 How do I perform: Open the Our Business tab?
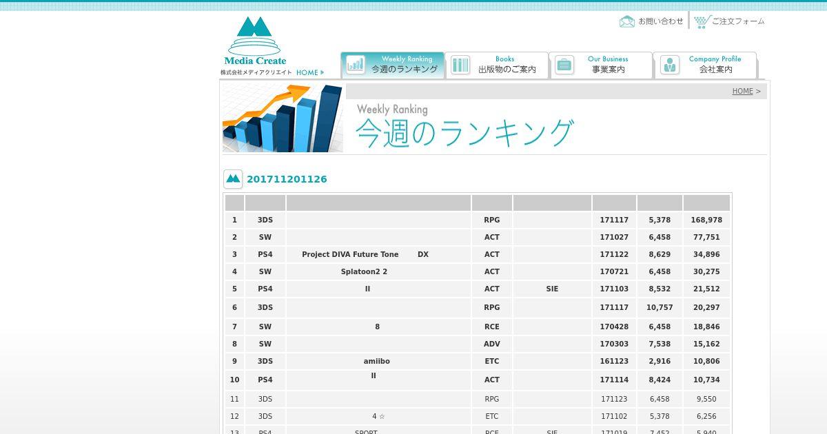(601, 65)
